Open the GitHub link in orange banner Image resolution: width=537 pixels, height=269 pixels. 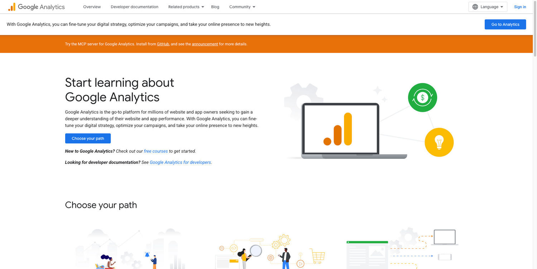[x=163, y=44]
